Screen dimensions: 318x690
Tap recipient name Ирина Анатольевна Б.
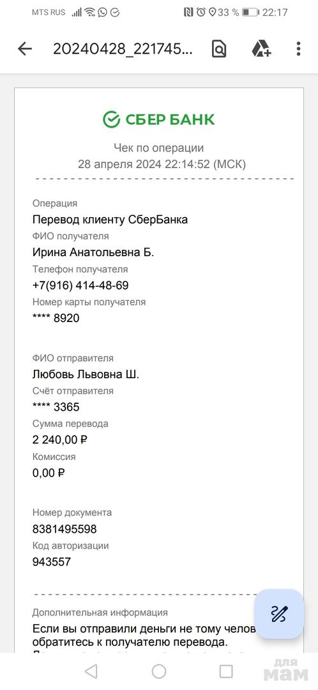[x=93, y=252]
